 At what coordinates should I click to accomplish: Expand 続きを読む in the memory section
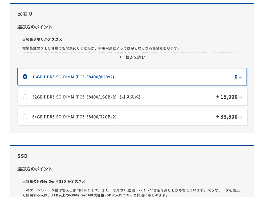point(135,57)
